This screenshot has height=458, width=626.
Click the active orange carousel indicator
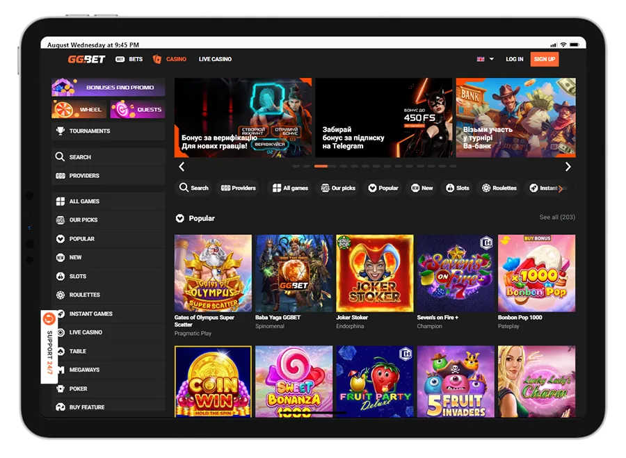coord(321,166)
